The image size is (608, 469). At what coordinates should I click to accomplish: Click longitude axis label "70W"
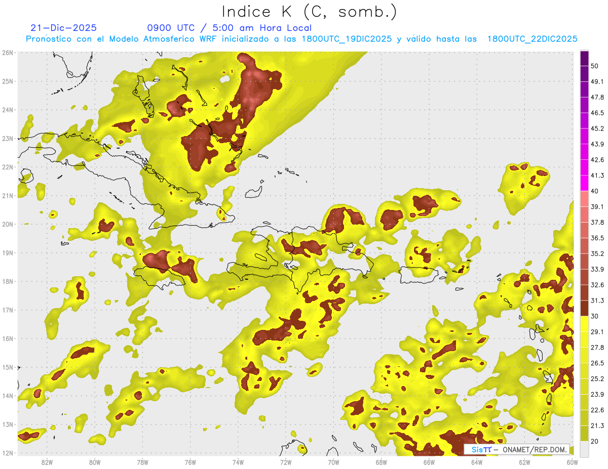tap(333, 462)
